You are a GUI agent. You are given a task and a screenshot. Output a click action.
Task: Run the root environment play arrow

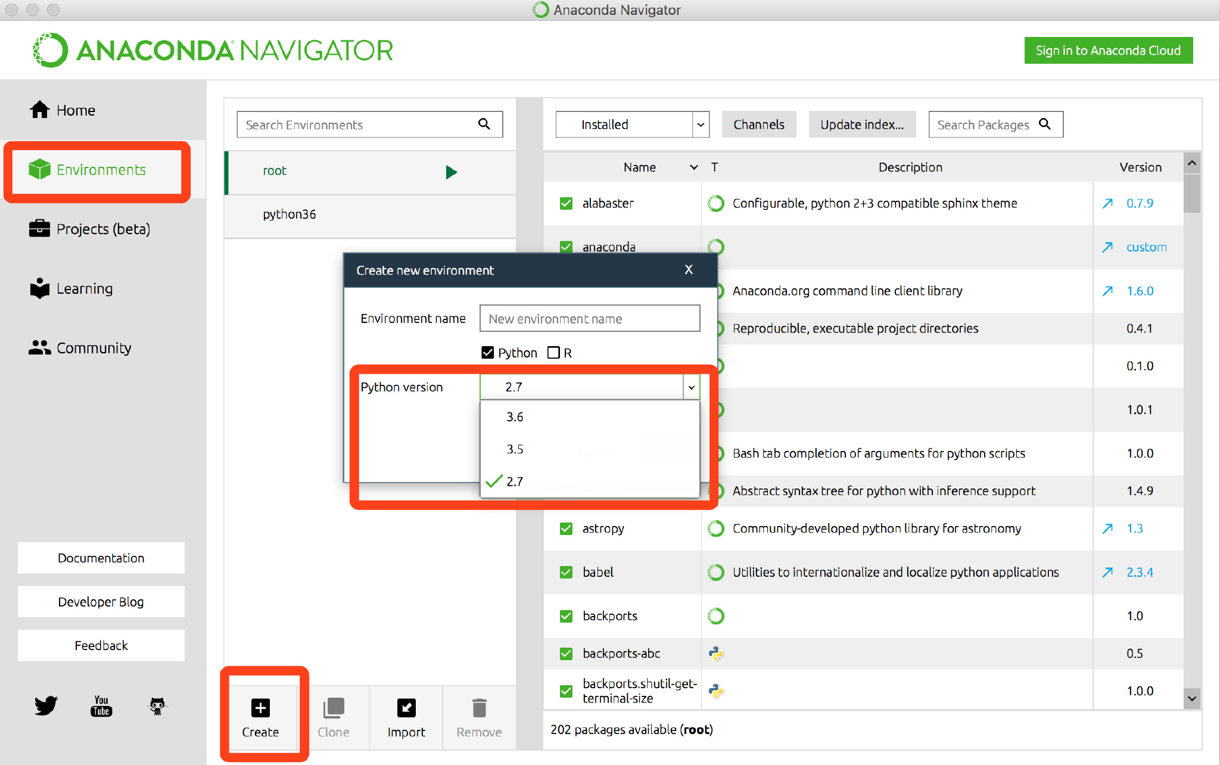click(451, 172)
